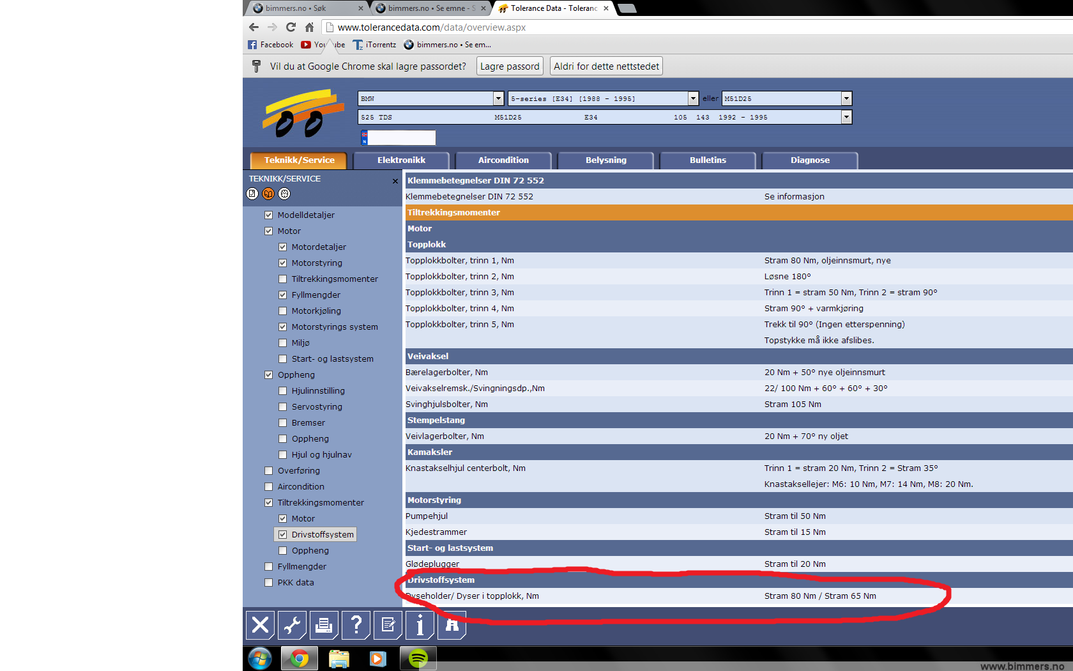The width and height of the screenshot is (1073, 671).
Task: Open Spotify from the taskbar
Action: coord(418,658)
